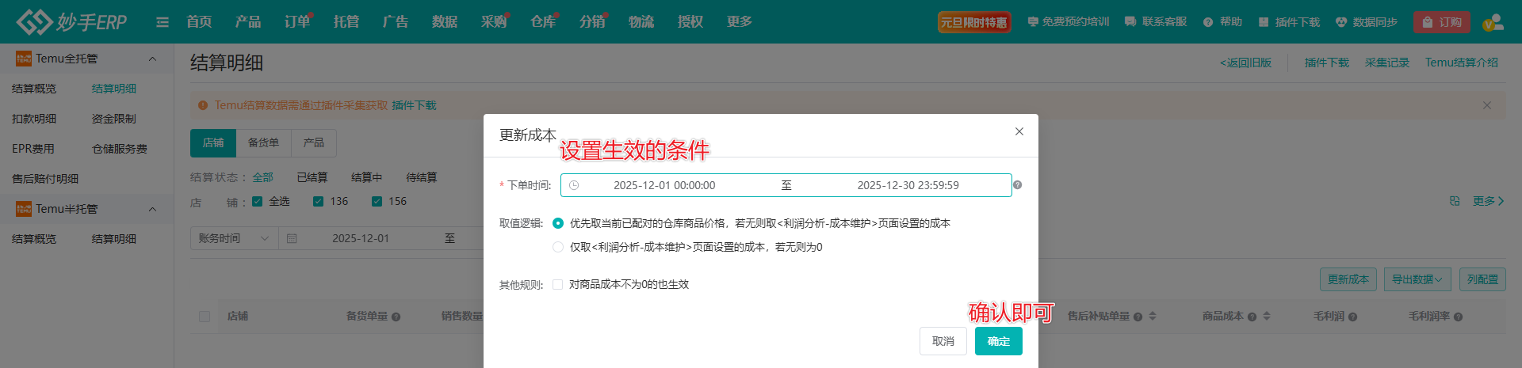Uncheck the 全选 store checkbox
This screenshot has width=1522, height=368.
pyautogui.click(x=258, y=201)
